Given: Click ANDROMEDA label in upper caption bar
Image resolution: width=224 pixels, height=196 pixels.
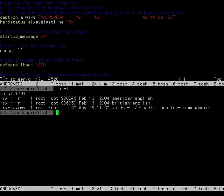Looking at the screenshot, I should point(11,84).
